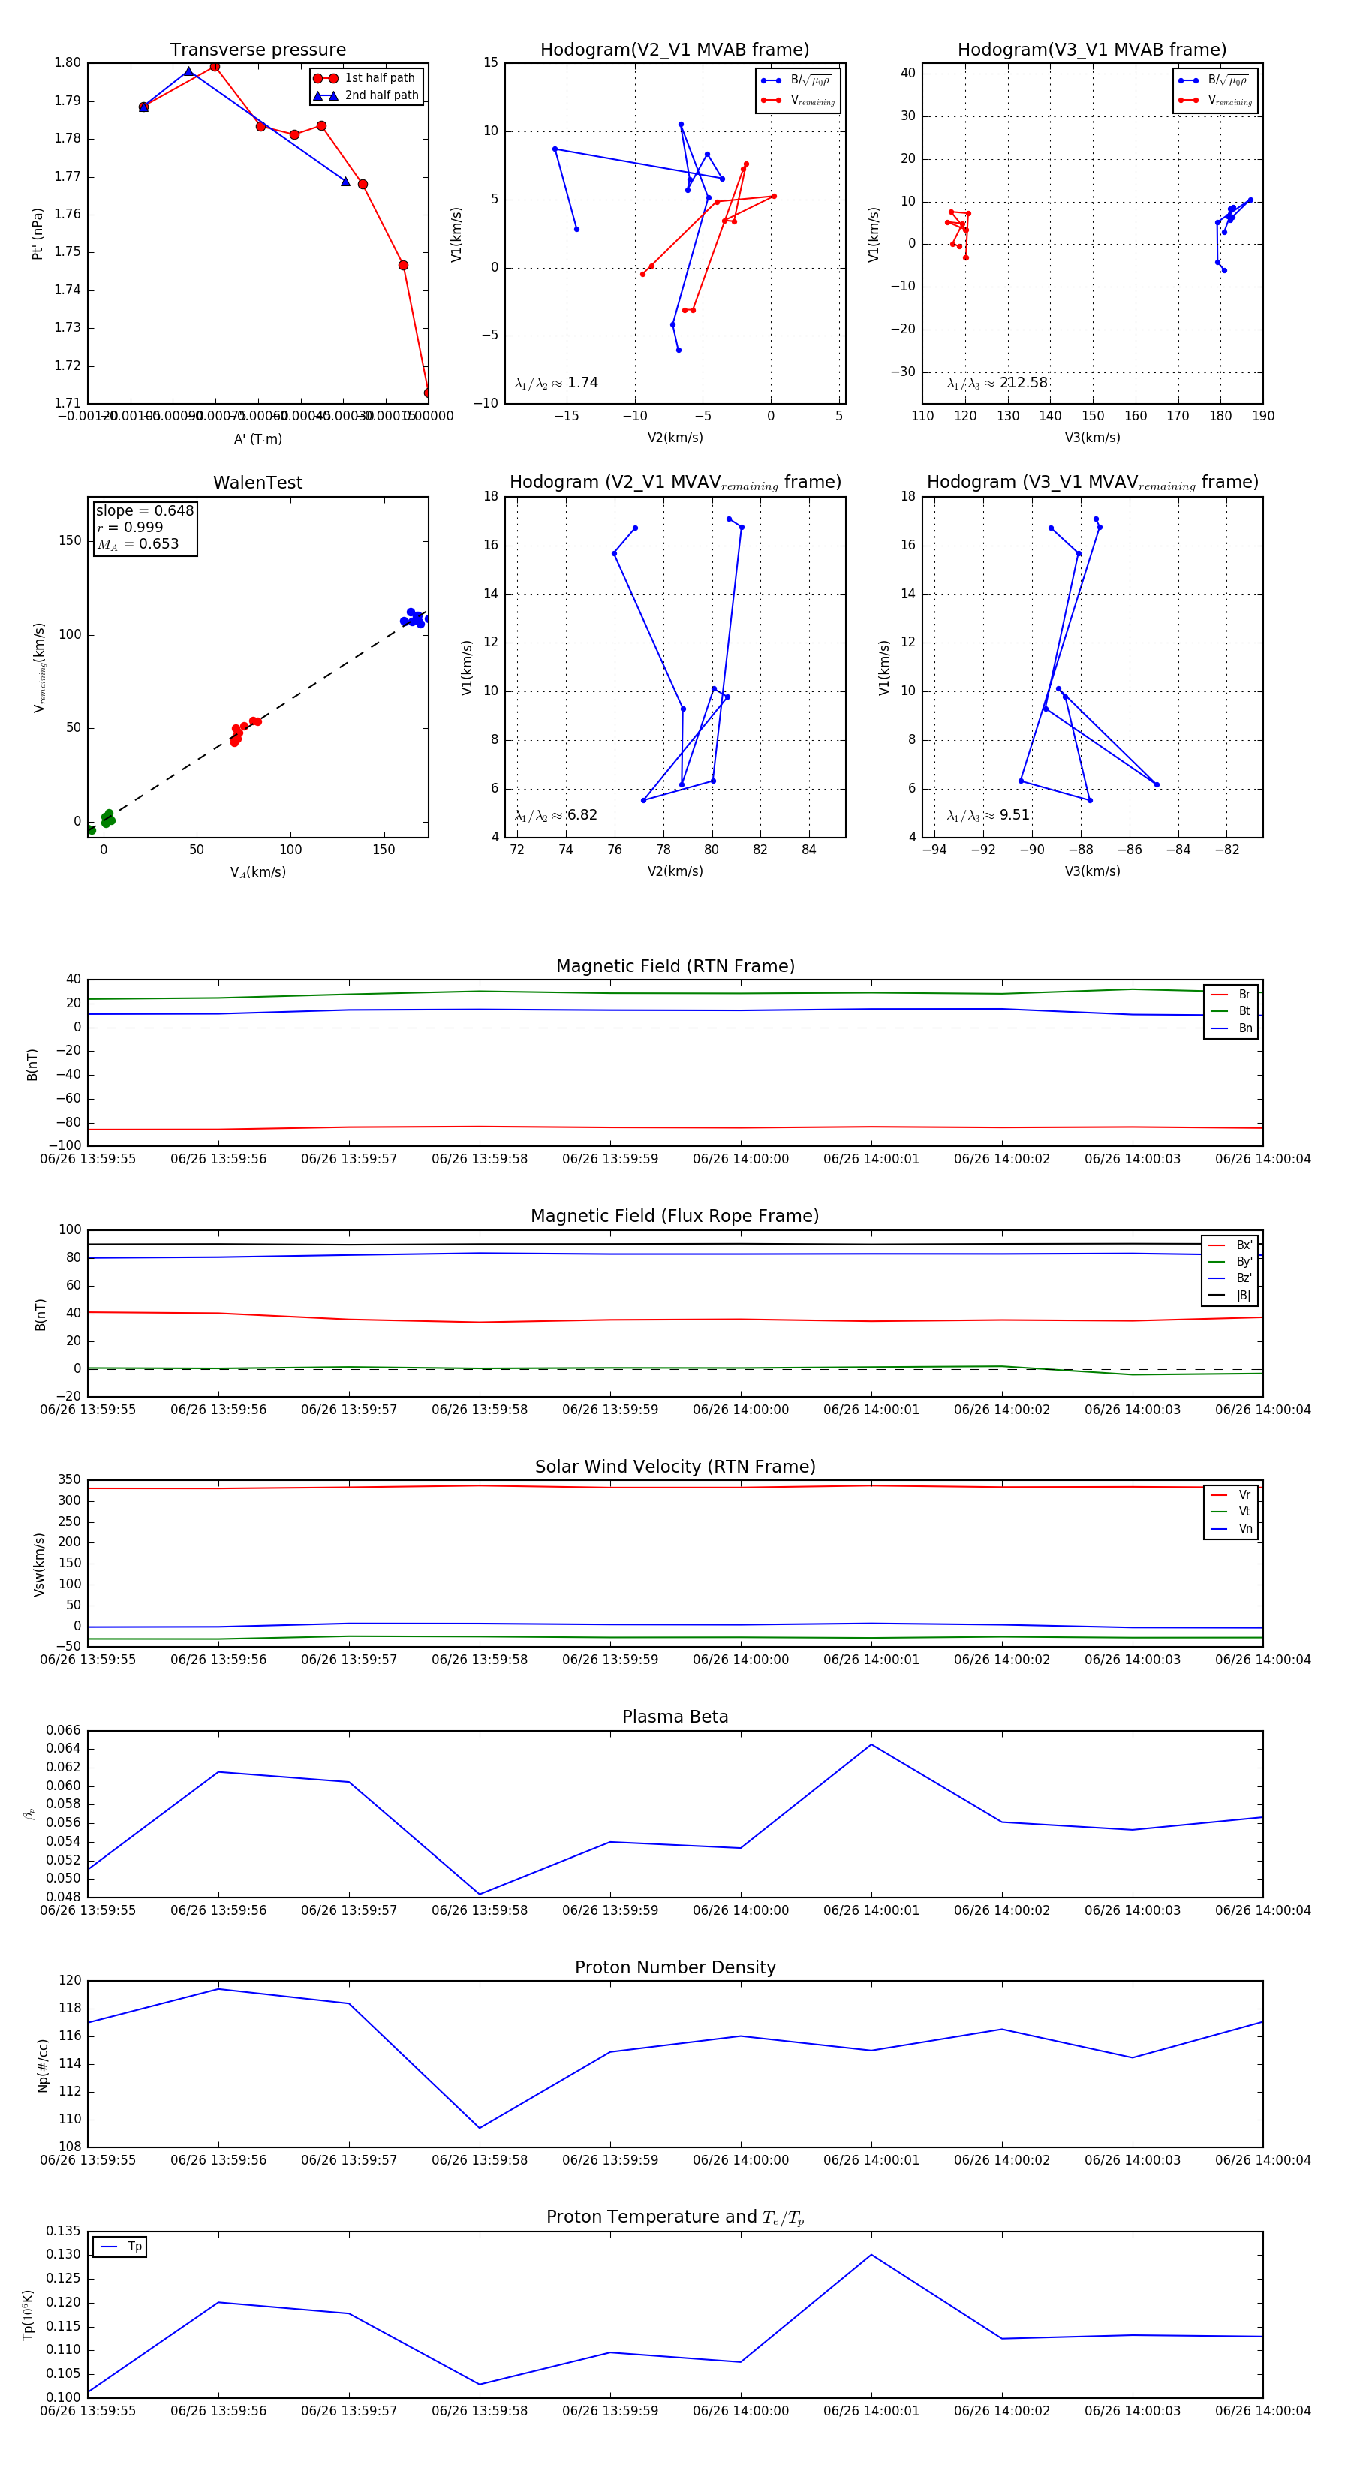Viewport: 1351px width, 2477px height.
Task: Click the 'Transverse pressure' plot title
Action: coord(257,50)
